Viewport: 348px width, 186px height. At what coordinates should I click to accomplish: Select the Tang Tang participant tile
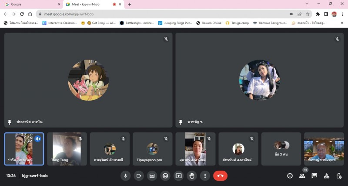[67, 149]
